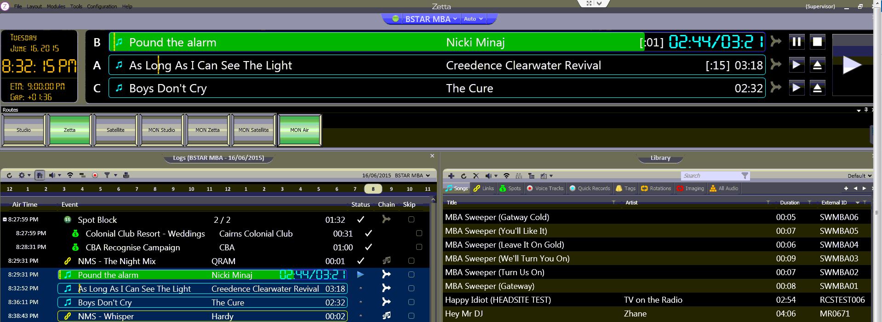
Task: Click the plus icon in Library toolbar
Action: click(451, 176)
